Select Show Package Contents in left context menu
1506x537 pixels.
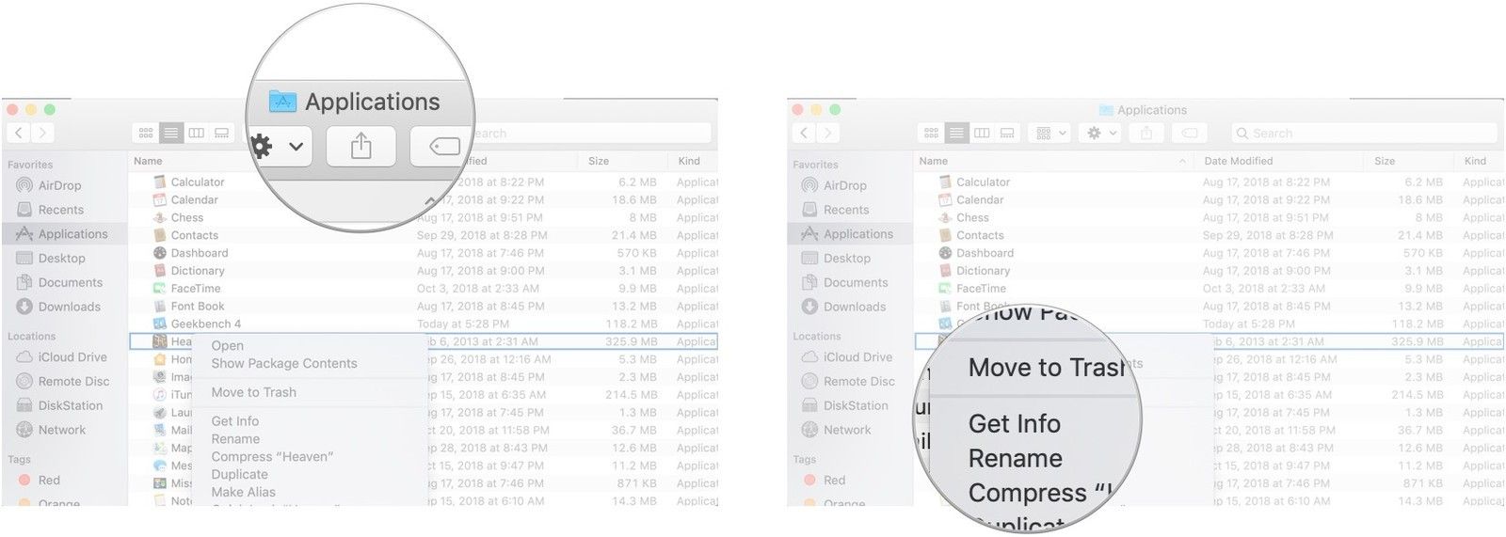pos(283,363)
